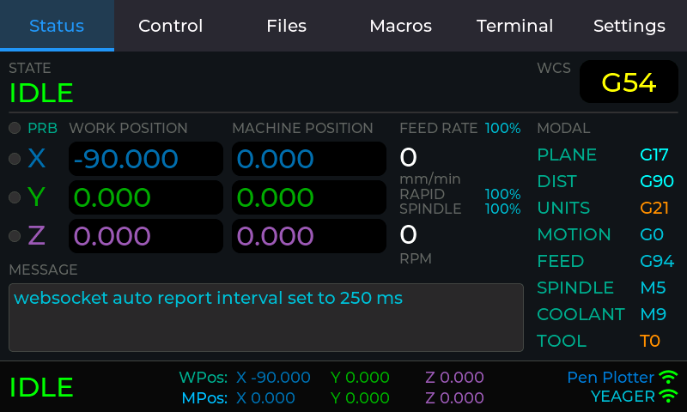687x412 pixels.
Task: Open the Settings tab
Action: [629, 26]
